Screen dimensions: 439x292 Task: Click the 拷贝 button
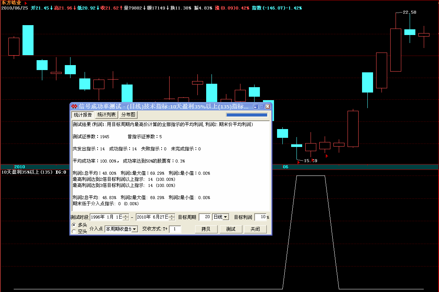[206, 229]
